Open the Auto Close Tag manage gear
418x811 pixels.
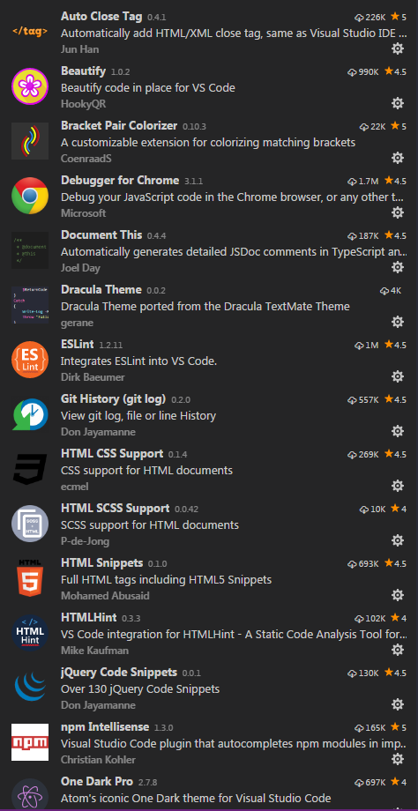pos(398,48)
